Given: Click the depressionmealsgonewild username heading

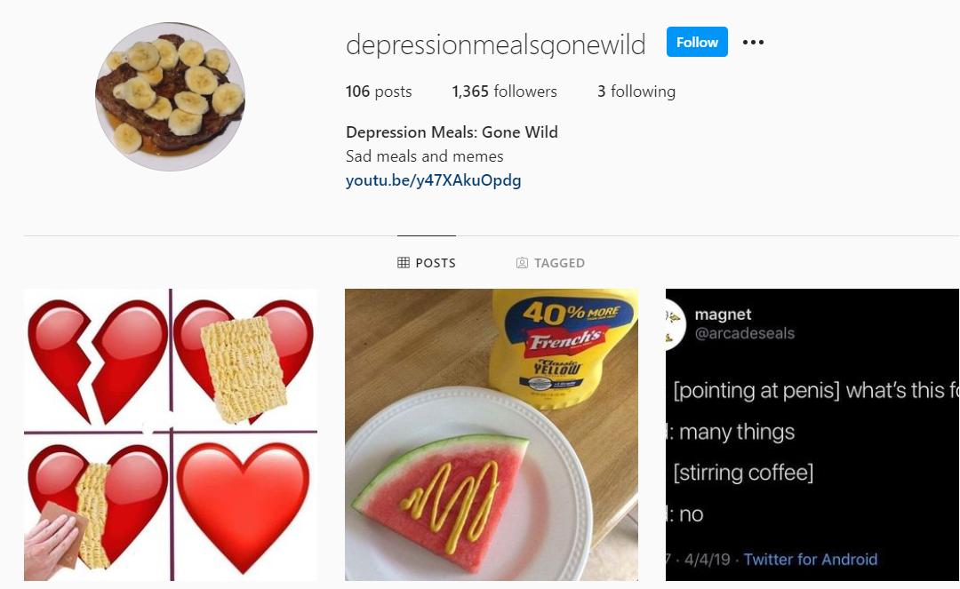Looking at the screenshot, I should 496,44.
